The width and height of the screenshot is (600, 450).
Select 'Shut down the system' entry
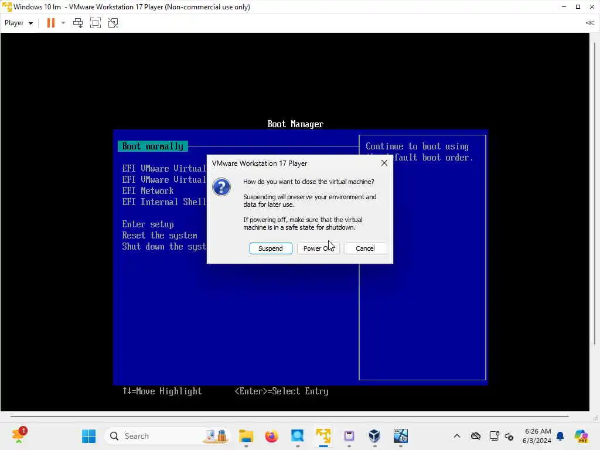[164, 247]
